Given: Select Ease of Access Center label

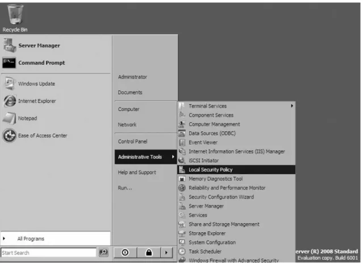Looking at the screenshot, I should (43, 135).
